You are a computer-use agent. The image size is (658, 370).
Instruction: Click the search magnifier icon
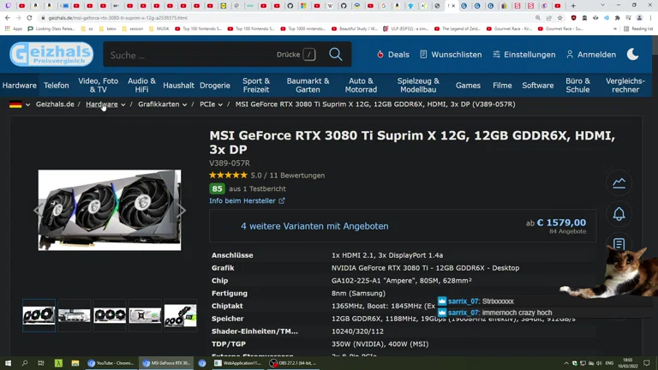click(336, 55)
